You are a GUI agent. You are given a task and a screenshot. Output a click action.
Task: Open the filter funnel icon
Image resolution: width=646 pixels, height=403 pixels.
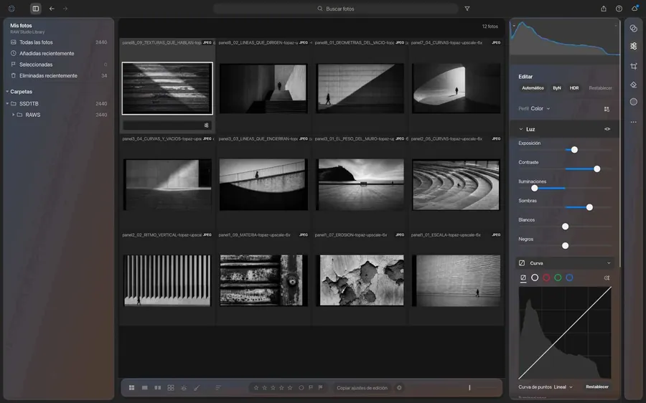click(467, 9)
